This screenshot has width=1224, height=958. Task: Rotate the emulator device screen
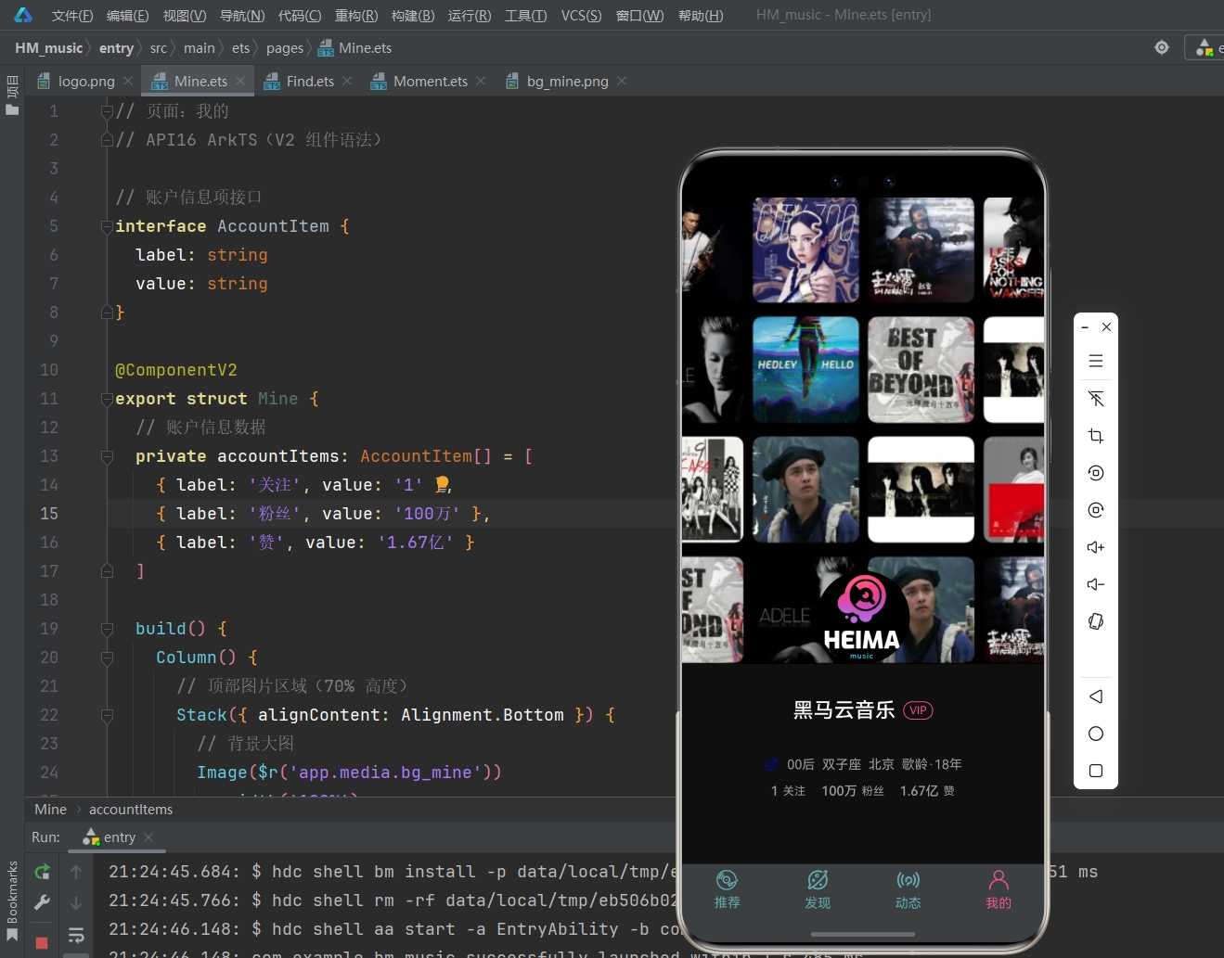pos(1095,621)
